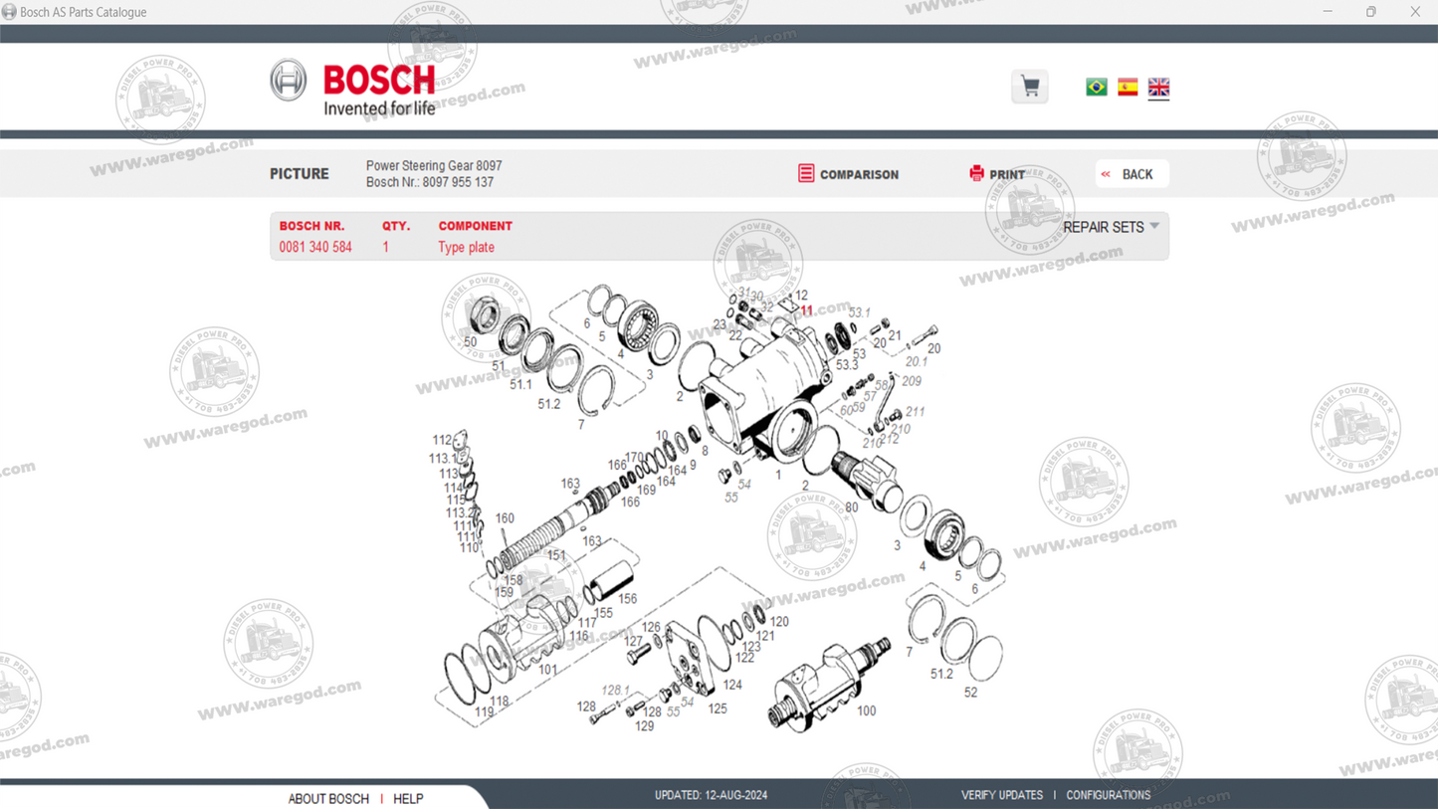Click part label 101 in the diagram
Screen dimensions: 1438x809
(547, 670)
